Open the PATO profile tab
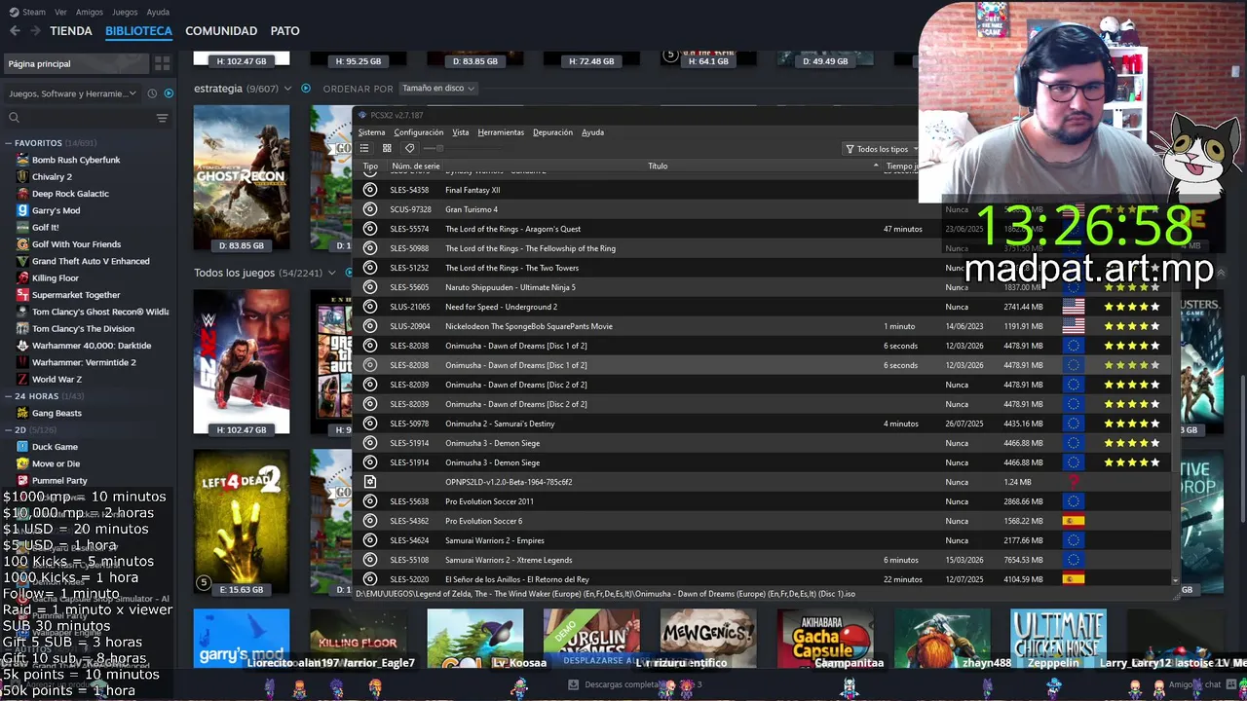The height and width of the screenshot is (701, 1247). tap(284, 31)
